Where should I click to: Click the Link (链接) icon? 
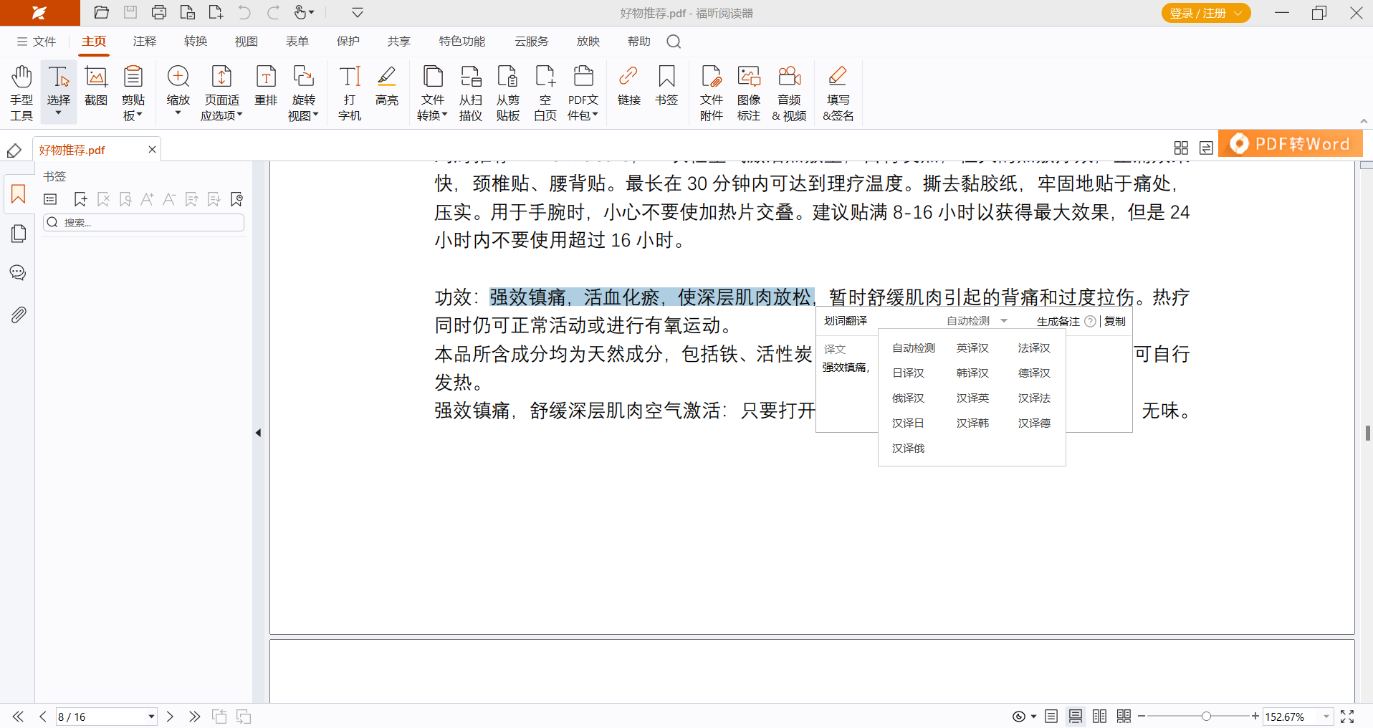point(628,86)
